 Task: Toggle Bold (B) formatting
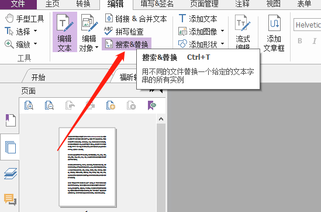point(300,41)
